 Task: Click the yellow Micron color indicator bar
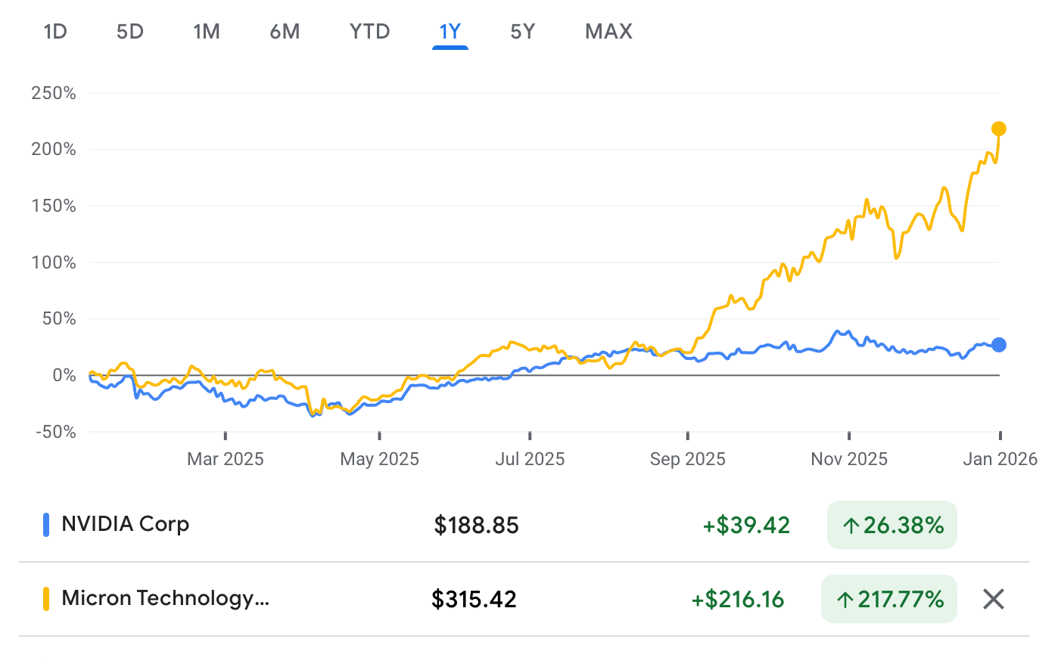point(47,598)
